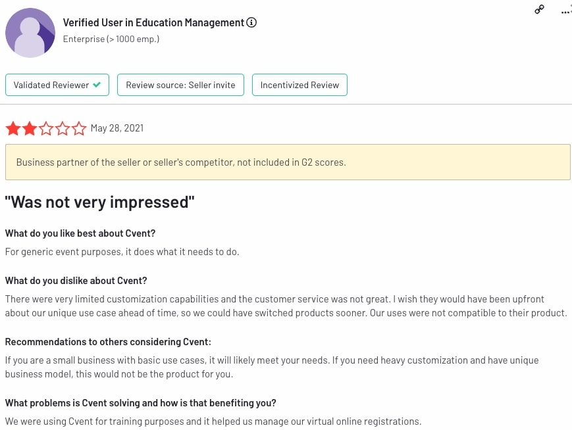
Task: Click the Incentivized Review badge
Action: tap(299, 84)
